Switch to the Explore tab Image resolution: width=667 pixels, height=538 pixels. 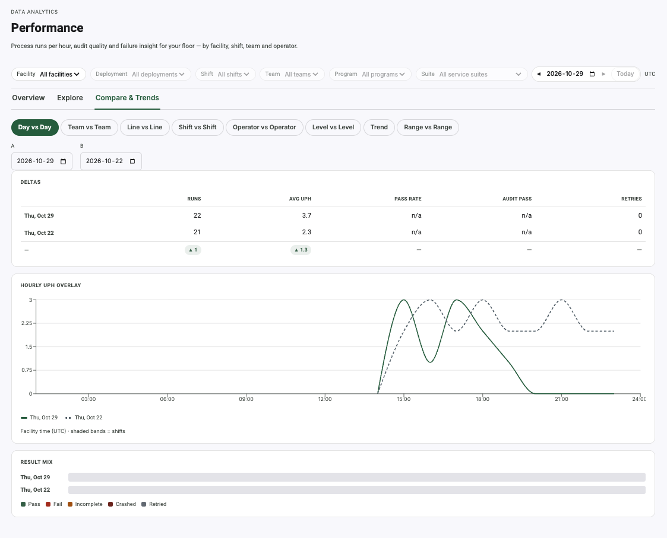[x=69, y=98]
